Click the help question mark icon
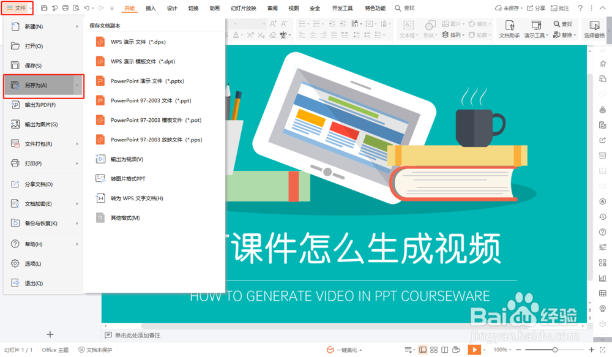The image size is (612, 357). pyautogui.click(x=580, y=8)
